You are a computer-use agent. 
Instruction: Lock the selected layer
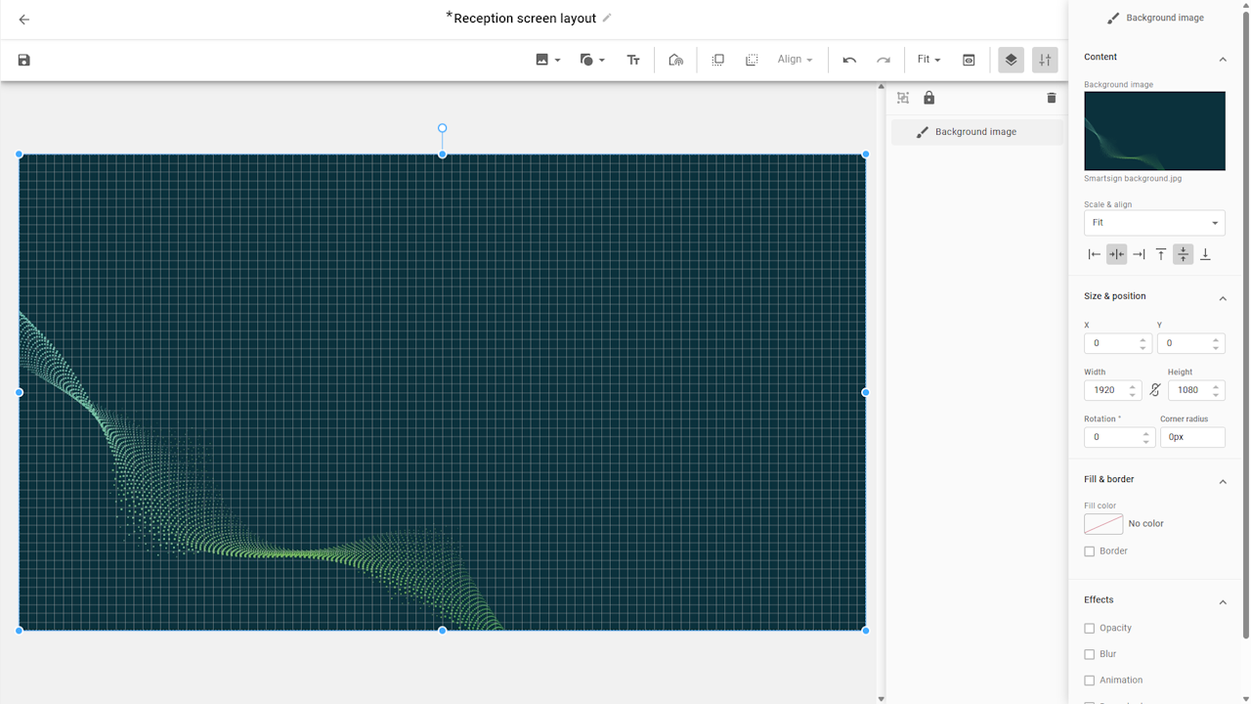coord(929,98)
